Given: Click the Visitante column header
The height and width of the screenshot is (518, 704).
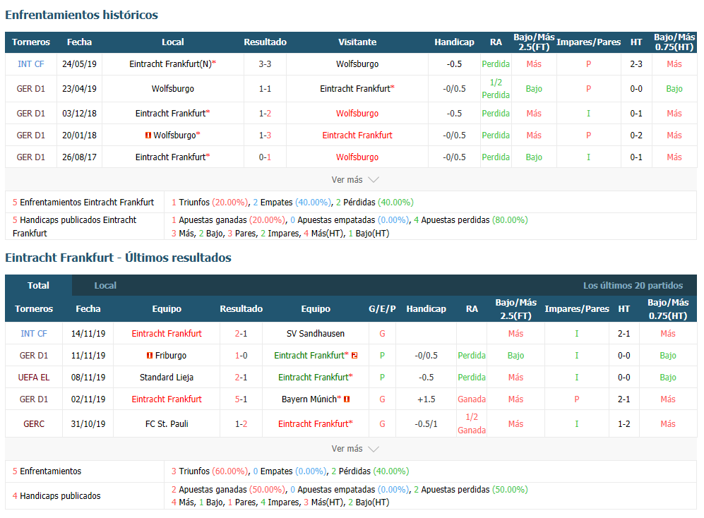Looking at the screenshot, I should tap(357, 42).
